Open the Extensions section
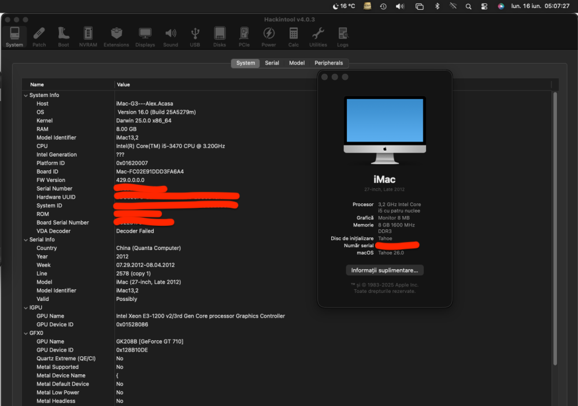Image resolution: width=578 pixels, height=406 pixels. pos(116,37)
